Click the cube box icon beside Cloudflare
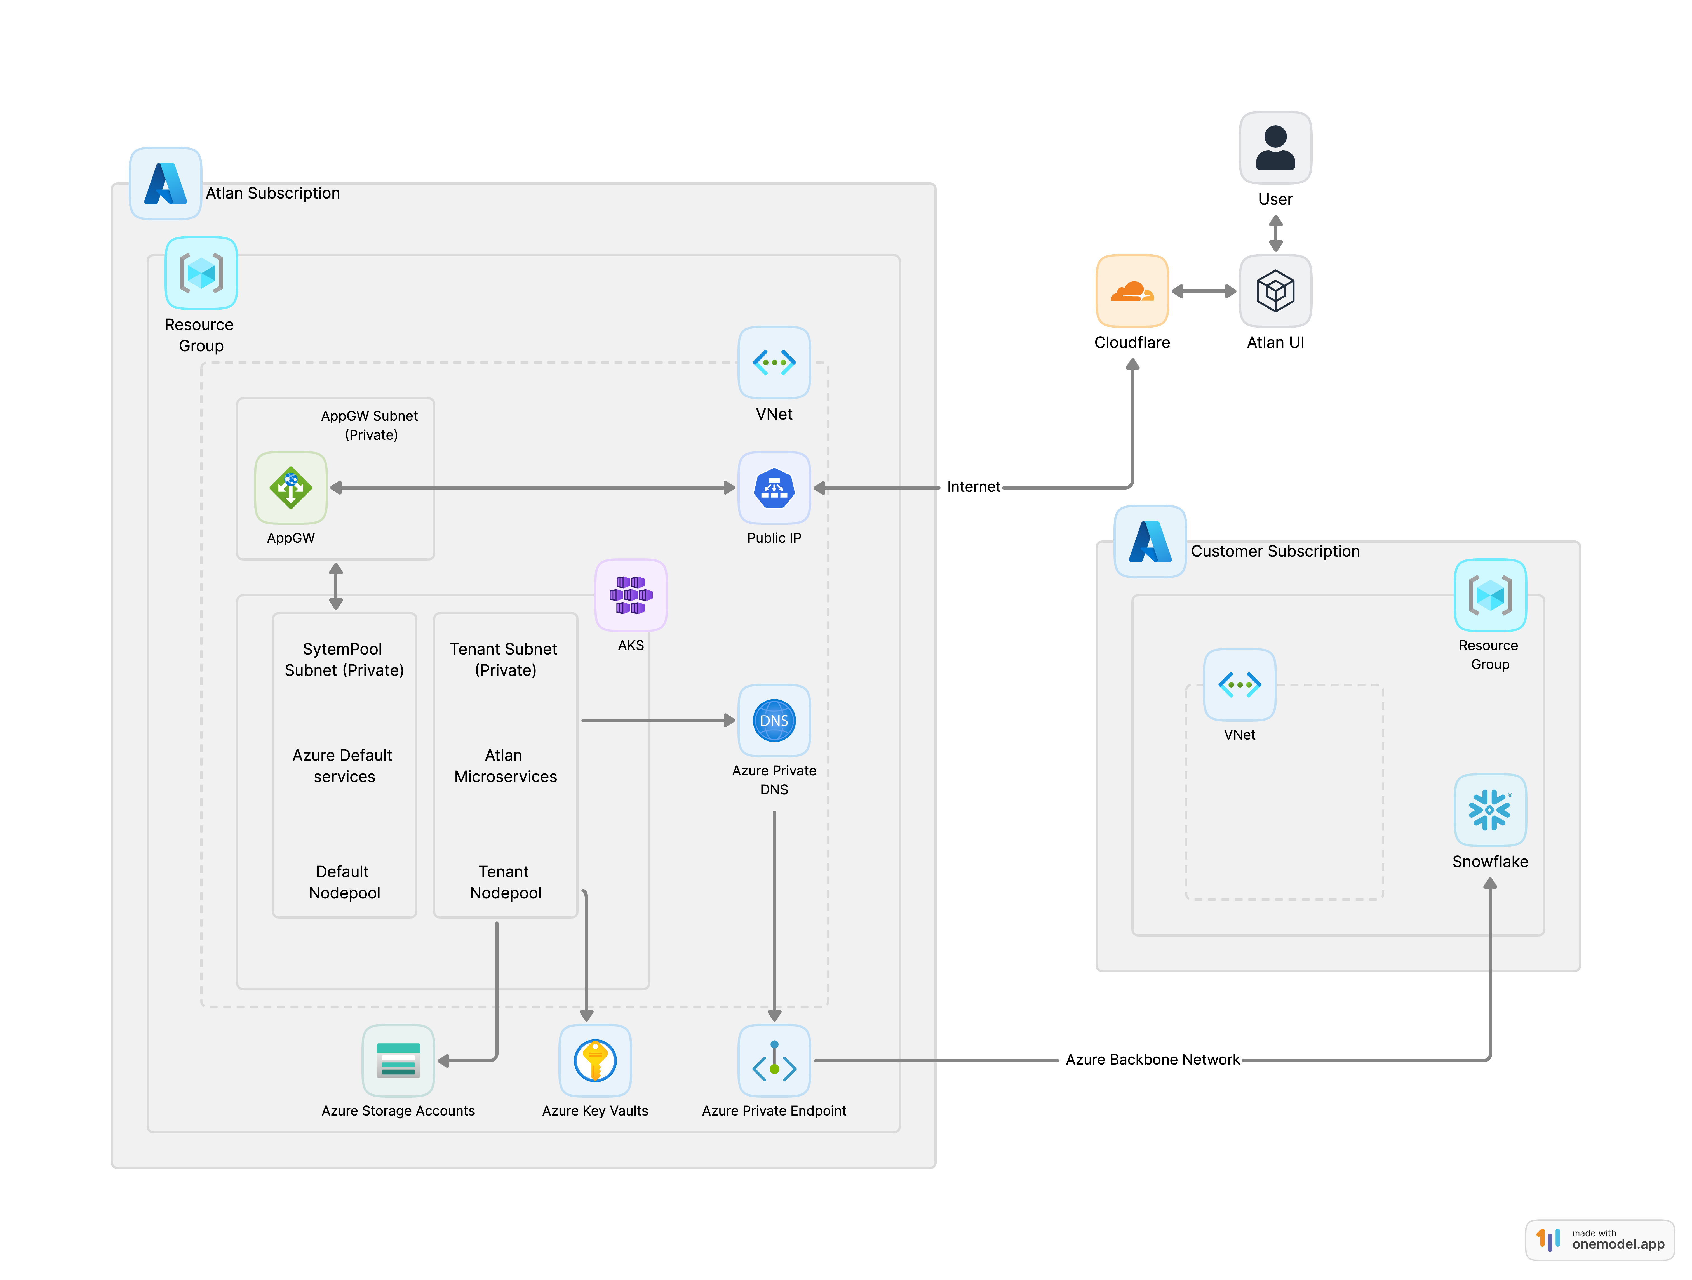 click(x=1275, y=291)
